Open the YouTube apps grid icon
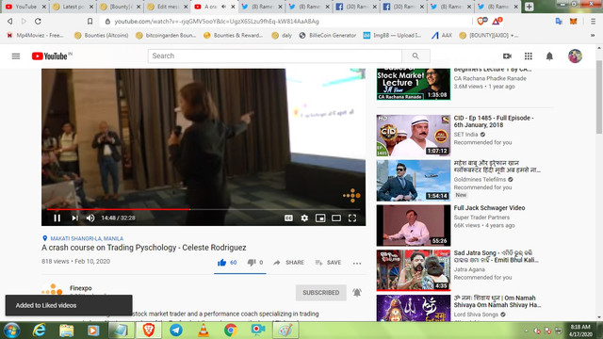 click(x=529, y=56)
